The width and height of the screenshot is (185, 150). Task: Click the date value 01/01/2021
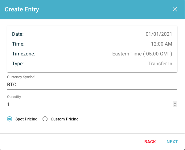(159, 34)
